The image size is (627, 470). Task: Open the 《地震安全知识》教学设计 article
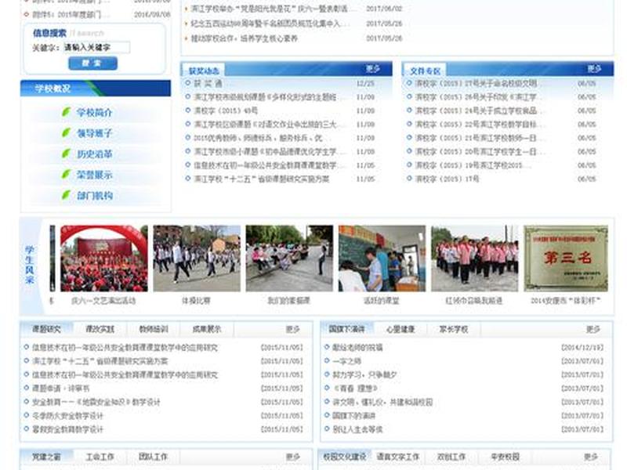click(x=96, y=402)
